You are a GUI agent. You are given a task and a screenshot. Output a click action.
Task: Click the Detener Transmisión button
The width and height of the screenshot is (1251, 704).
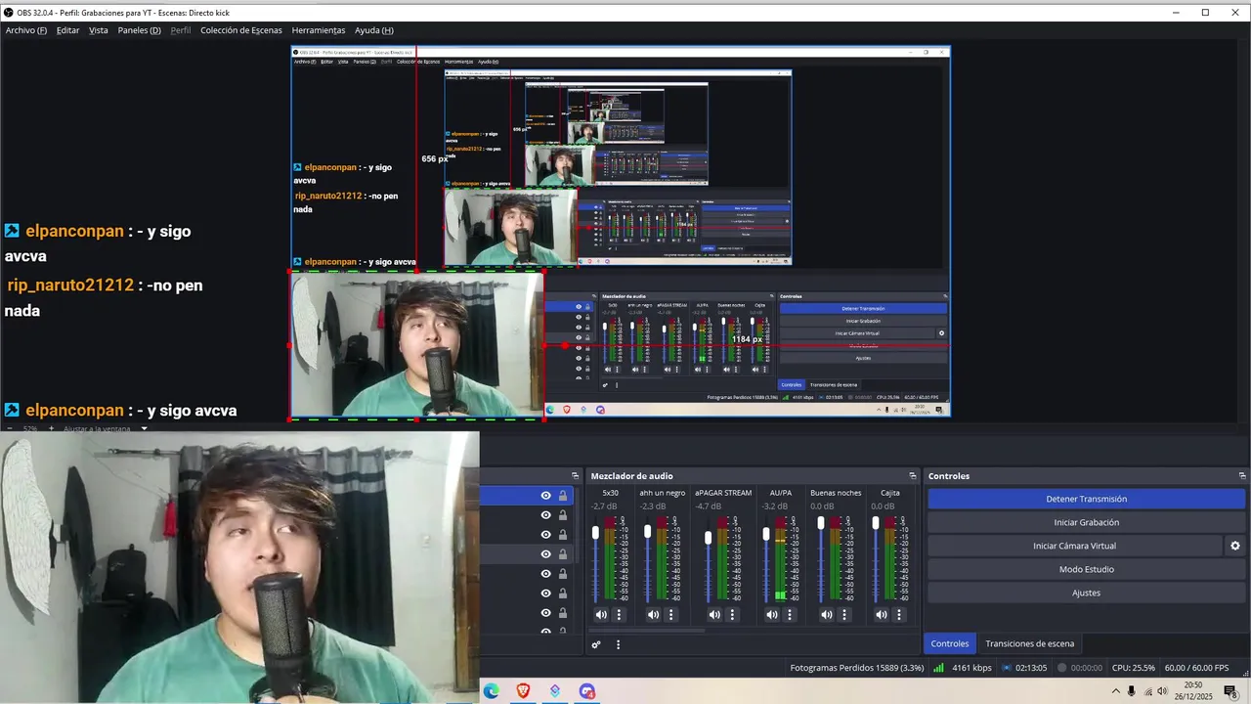point(1086,499)
